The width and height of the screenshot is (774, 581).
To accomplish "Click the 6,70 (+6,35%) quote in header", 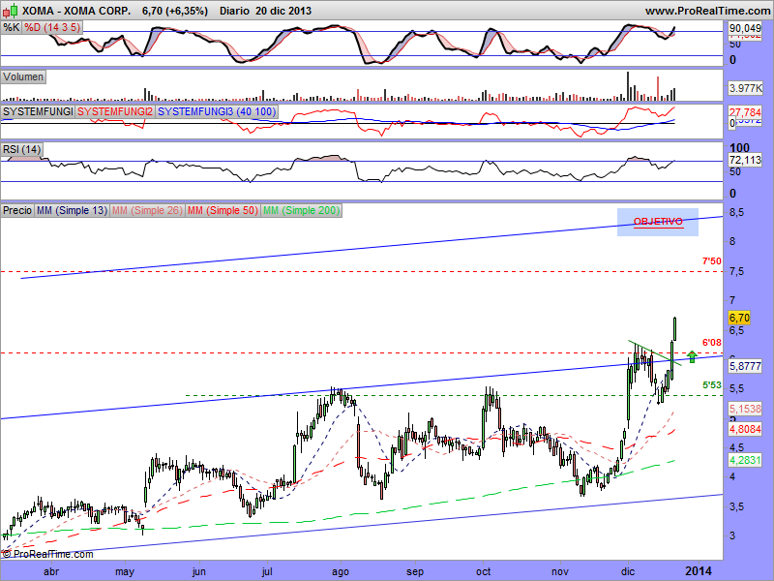I will 175,11.
